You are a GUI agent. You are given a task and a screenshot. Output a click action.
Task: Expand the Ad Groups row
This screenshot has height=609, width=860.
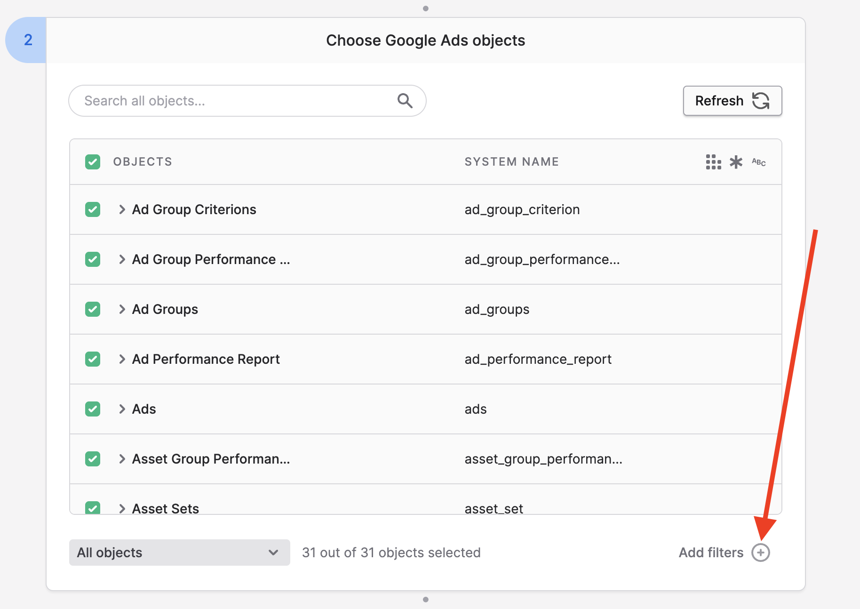coord(122,309)
